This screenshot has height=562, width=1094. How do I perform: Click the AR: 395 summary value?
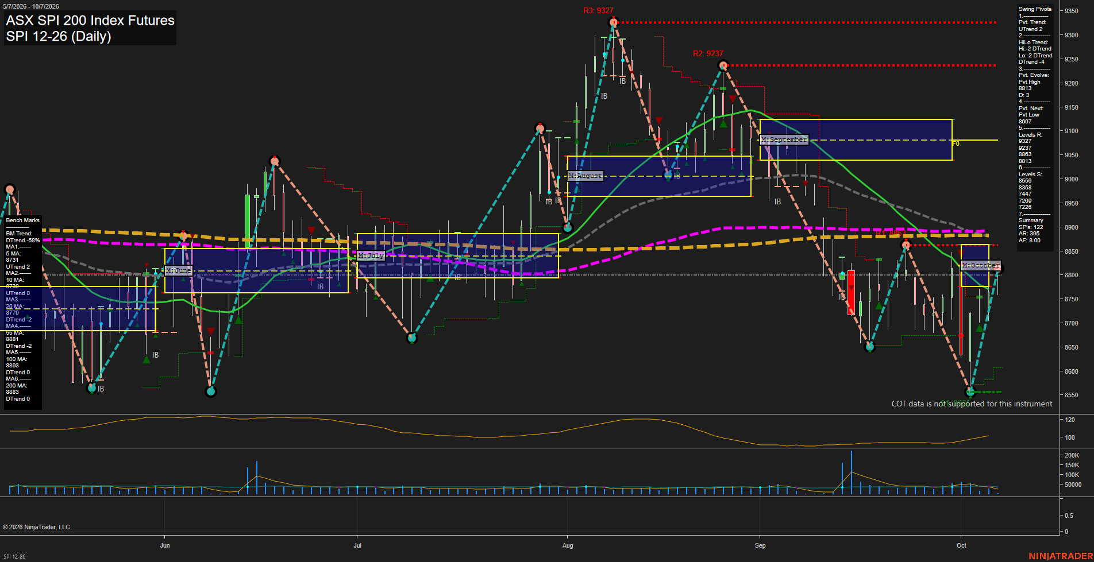tap(1029, 234)
